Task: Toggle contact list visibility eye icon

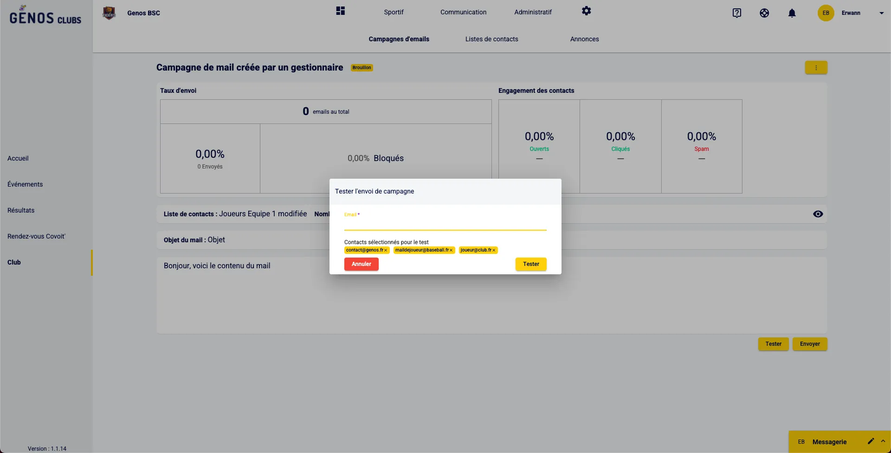Action: click(818, 214)
